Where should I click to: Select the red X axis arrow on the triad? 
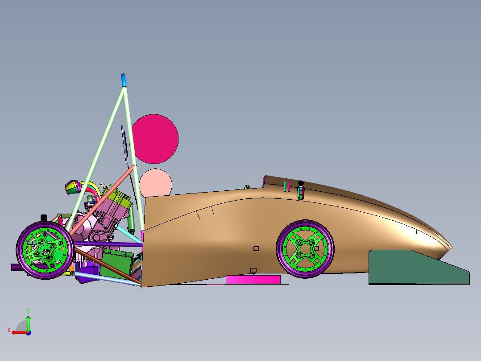pyautogui.click(x=19, y=333)
